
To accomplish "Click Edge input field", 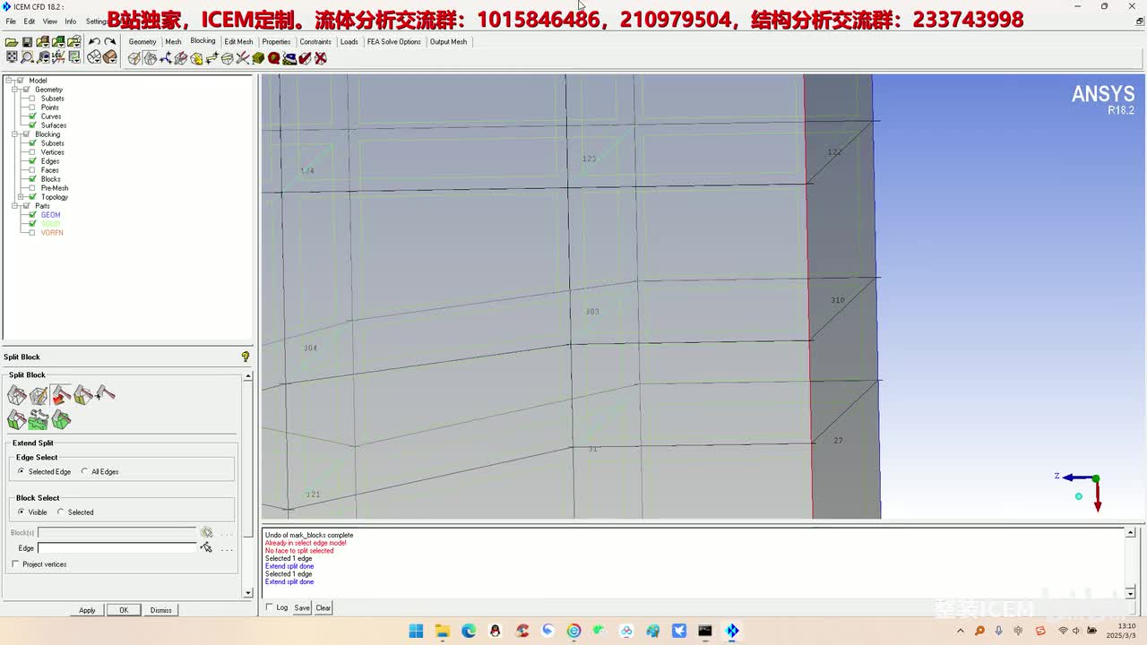I will coord(116,547).
